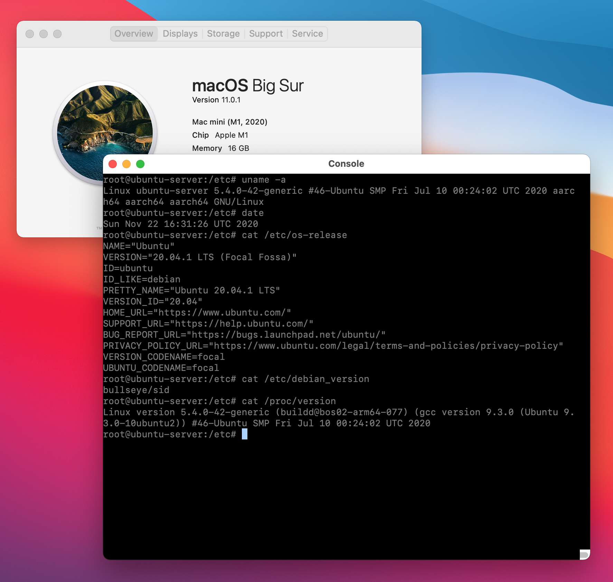Click the "ID=ubuntu" line
Viewport: 613px width, 582px height.
[x=128, y=269]
